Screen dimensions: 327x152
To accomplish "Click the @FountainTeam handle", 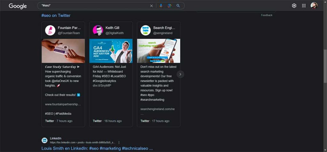I will point(69,33).
